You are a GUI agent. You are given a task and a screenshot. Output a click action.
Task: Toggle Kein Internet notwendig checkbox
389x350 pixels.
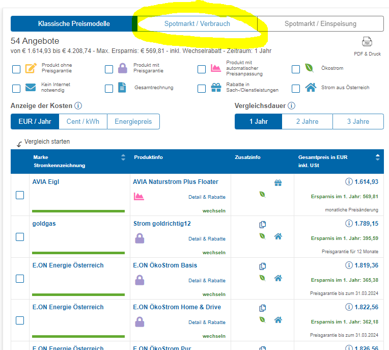pos(16,89)
